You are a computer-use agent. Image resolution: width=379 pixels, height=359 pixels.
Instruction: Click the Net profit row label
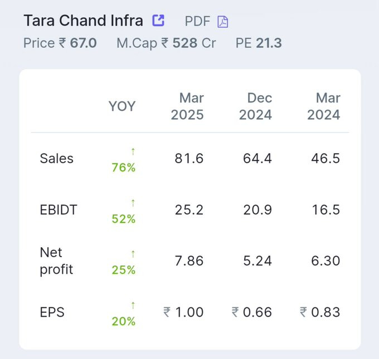[x=56, y=261]
